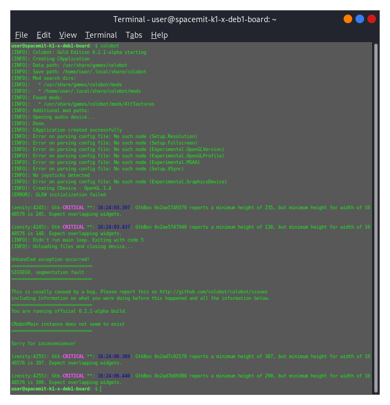Click the 'Sorry for inconvenience!' line

44,344
